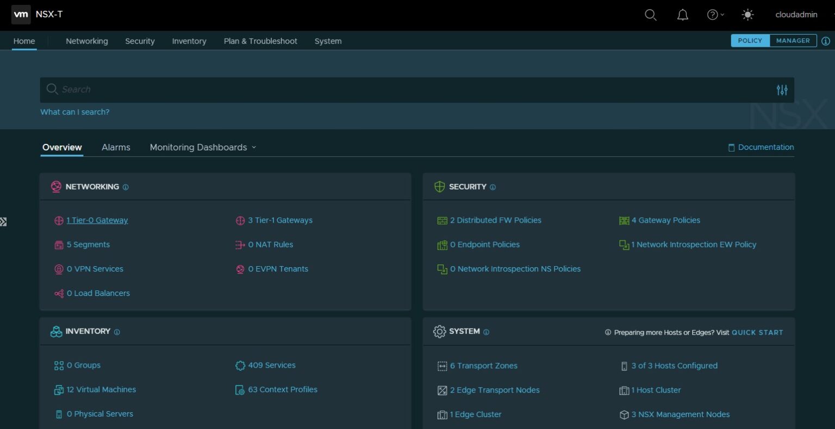
Task: Click What can I search?
Action: pos(74,111)
